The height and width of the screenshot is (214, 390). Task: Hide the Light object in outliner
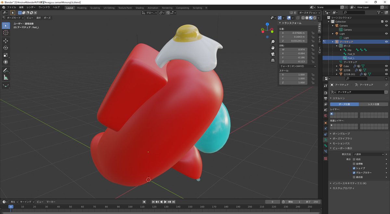[x=386, y=34]
